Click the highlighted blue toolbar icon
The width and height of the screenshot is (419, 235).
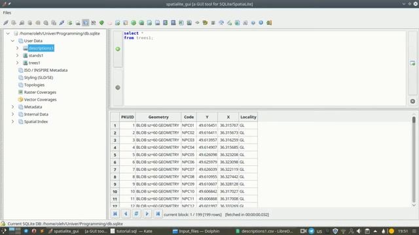86,23
